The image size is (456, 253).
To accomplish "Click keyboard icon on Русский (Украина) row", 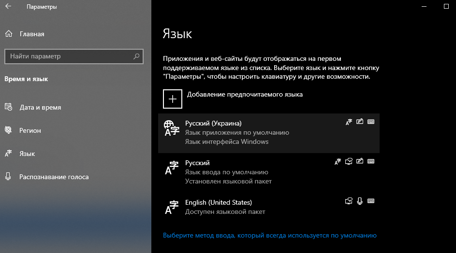I will point(371,122).
